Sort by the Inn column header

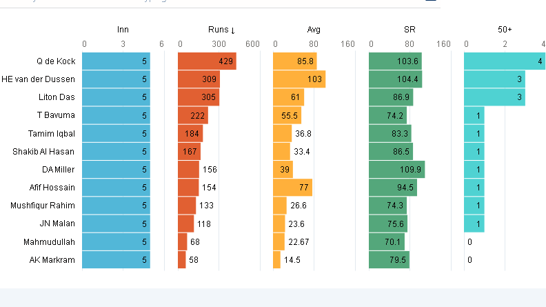[123, 30]
